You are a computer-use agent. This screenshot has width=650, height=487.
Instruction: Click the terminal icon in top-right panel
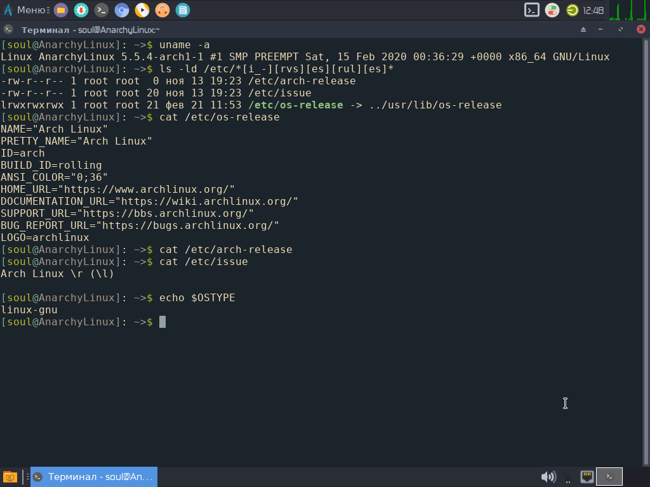[x=532, y=10]
